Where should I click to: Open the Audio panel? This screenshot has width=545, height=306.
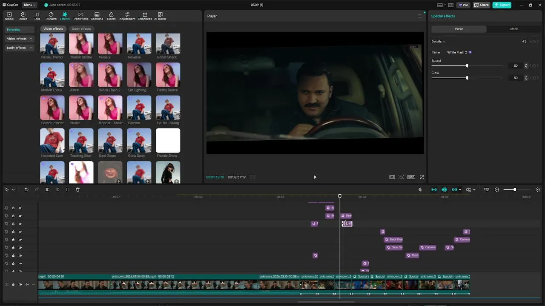tap(23, 16)
